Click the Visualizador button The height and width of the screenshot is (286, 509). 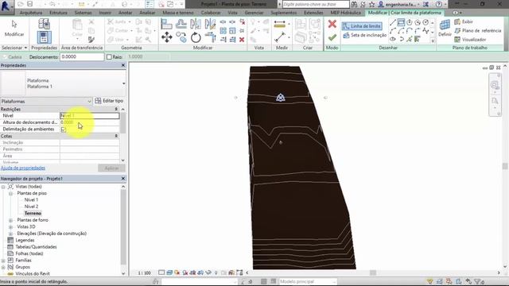tap(470, 40)
